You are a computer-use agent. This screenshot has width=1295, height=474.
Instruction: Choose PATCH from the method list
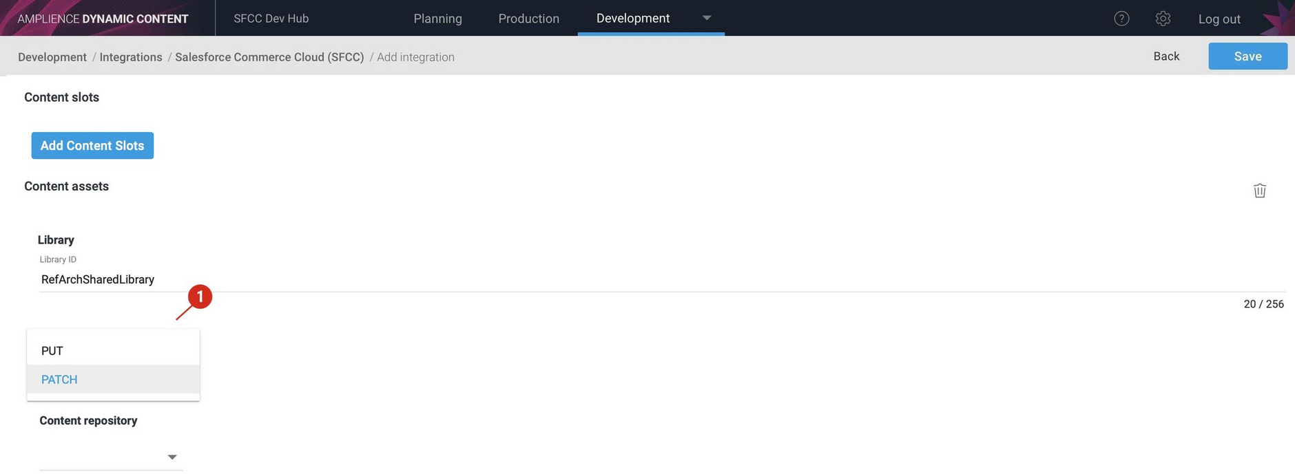pyautogui.click(x=113, y=380)
